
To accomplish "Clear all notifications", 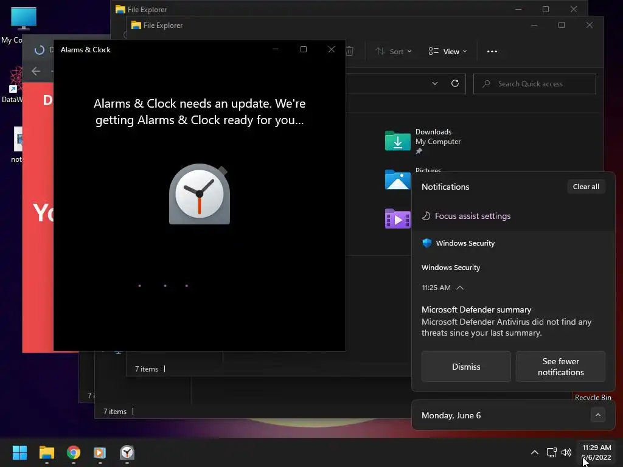I will click(x=586, y=187).
